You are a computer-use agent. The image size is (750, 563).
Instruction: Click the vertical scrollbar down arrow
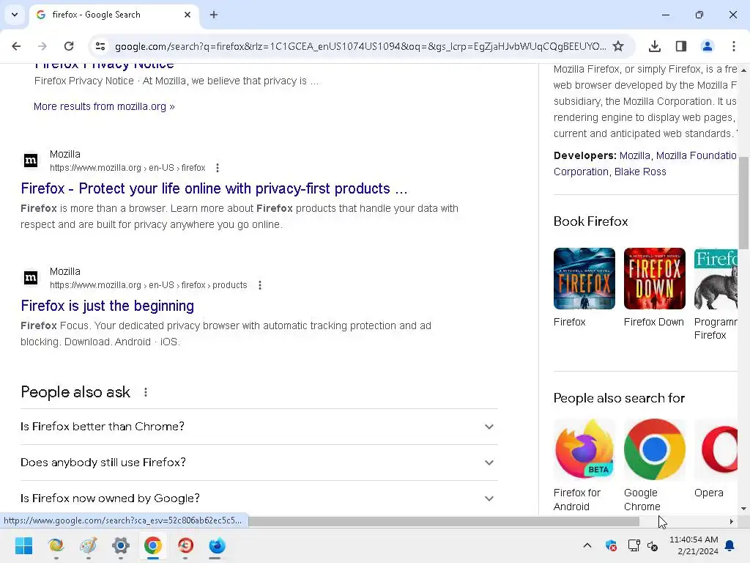[x=744, y=509]
